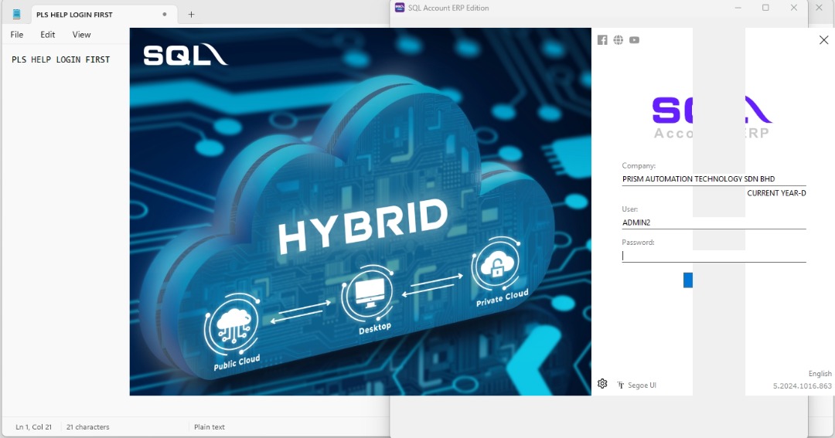
Task: Click the Notepad app icon in title bar
Action: tap(16, 14)
